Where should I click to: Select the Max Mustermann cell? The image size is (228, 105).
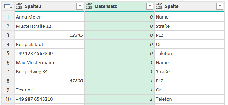tap(49, 62)
